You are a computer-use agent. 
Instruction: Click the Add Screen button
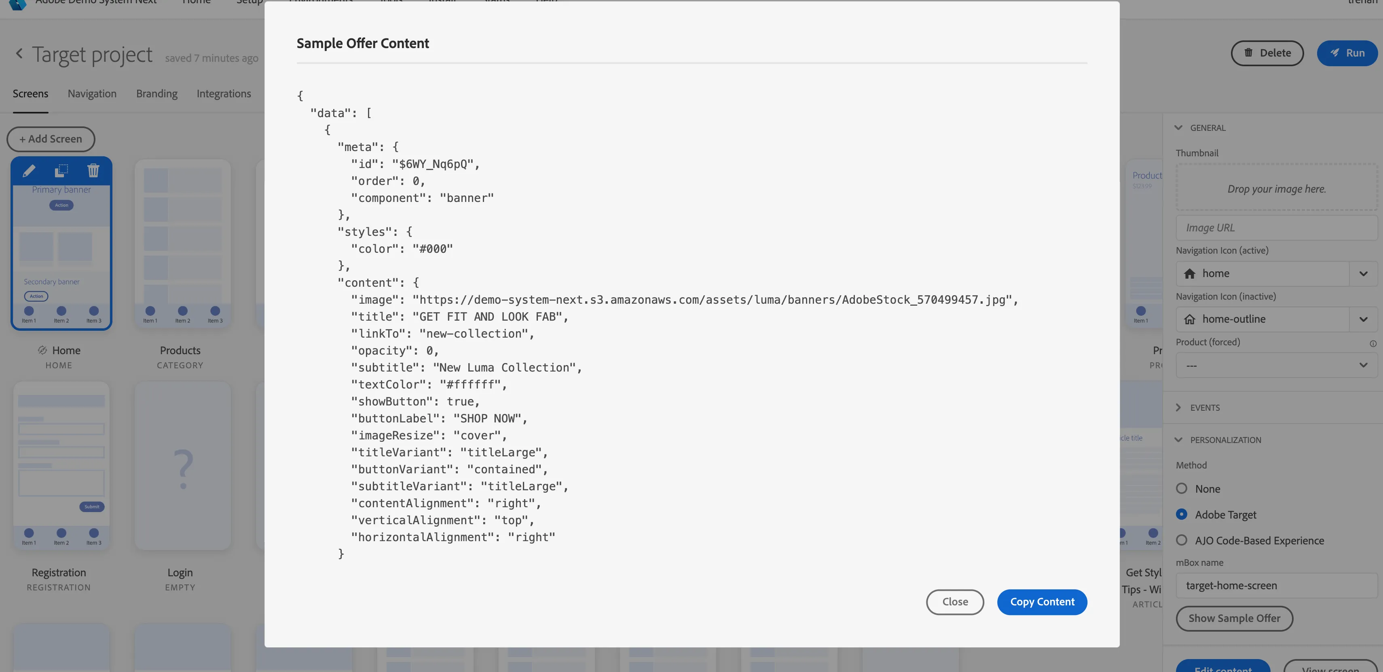(51, 139)
